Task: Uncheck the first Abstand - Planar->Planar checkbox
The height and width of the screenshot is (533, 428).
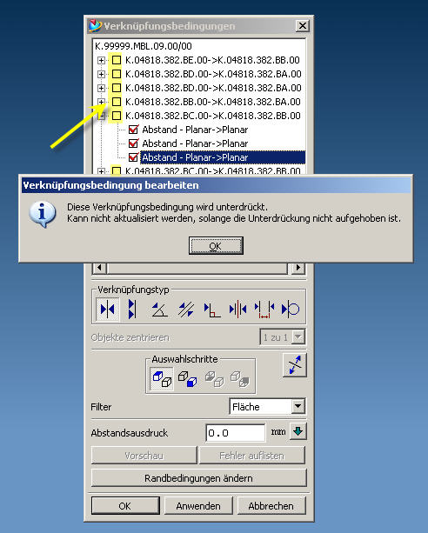Action: tap(133, 130)
